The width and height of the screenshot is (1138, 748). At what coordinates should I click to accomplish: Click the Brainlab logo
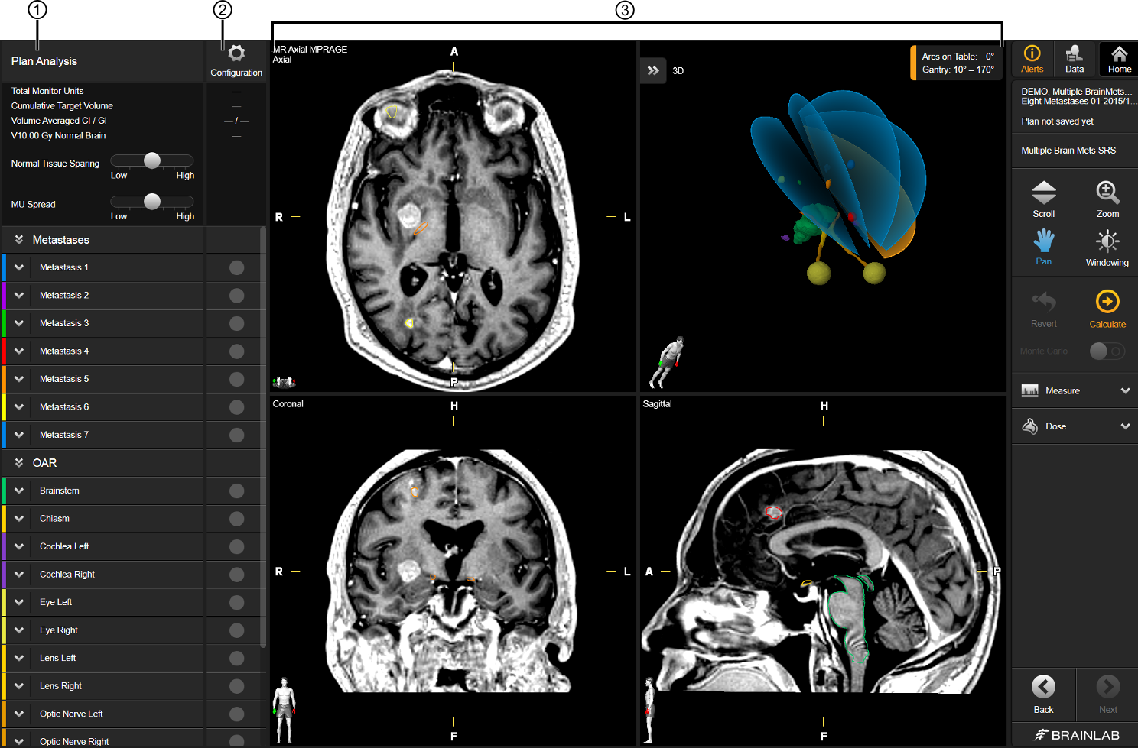tap(1076, 735)
